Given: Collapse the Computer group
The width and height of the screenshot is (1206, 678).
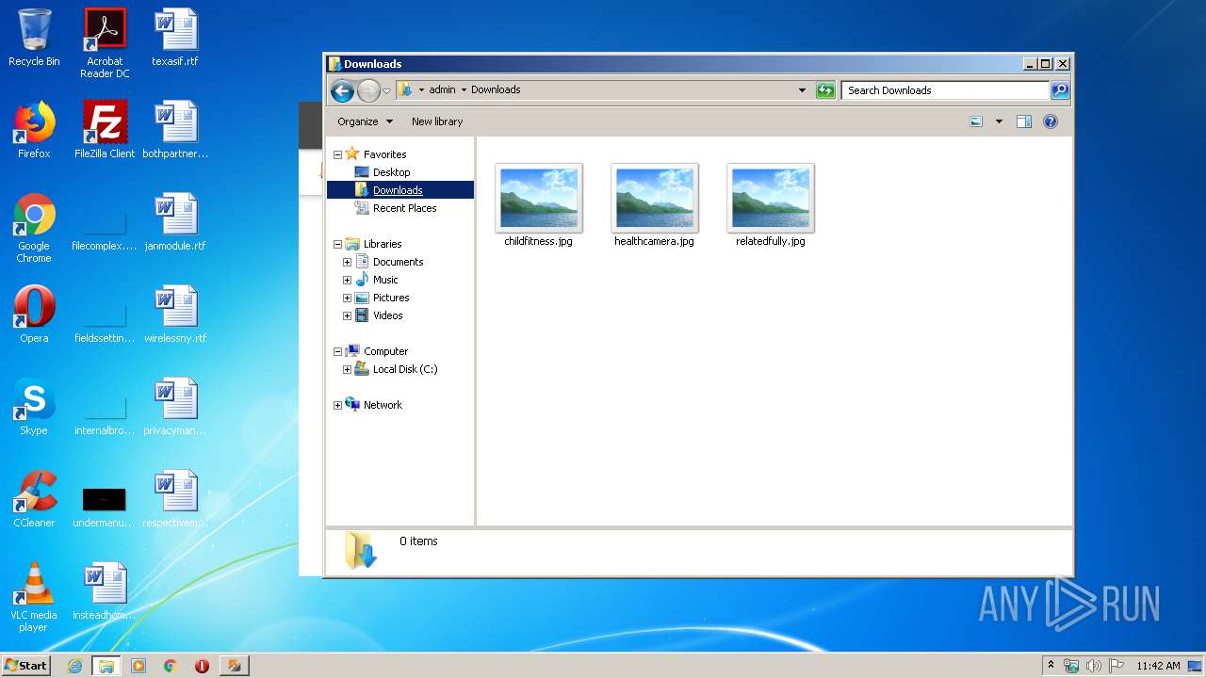Looking at the screenshot, I should click(337, 351).
